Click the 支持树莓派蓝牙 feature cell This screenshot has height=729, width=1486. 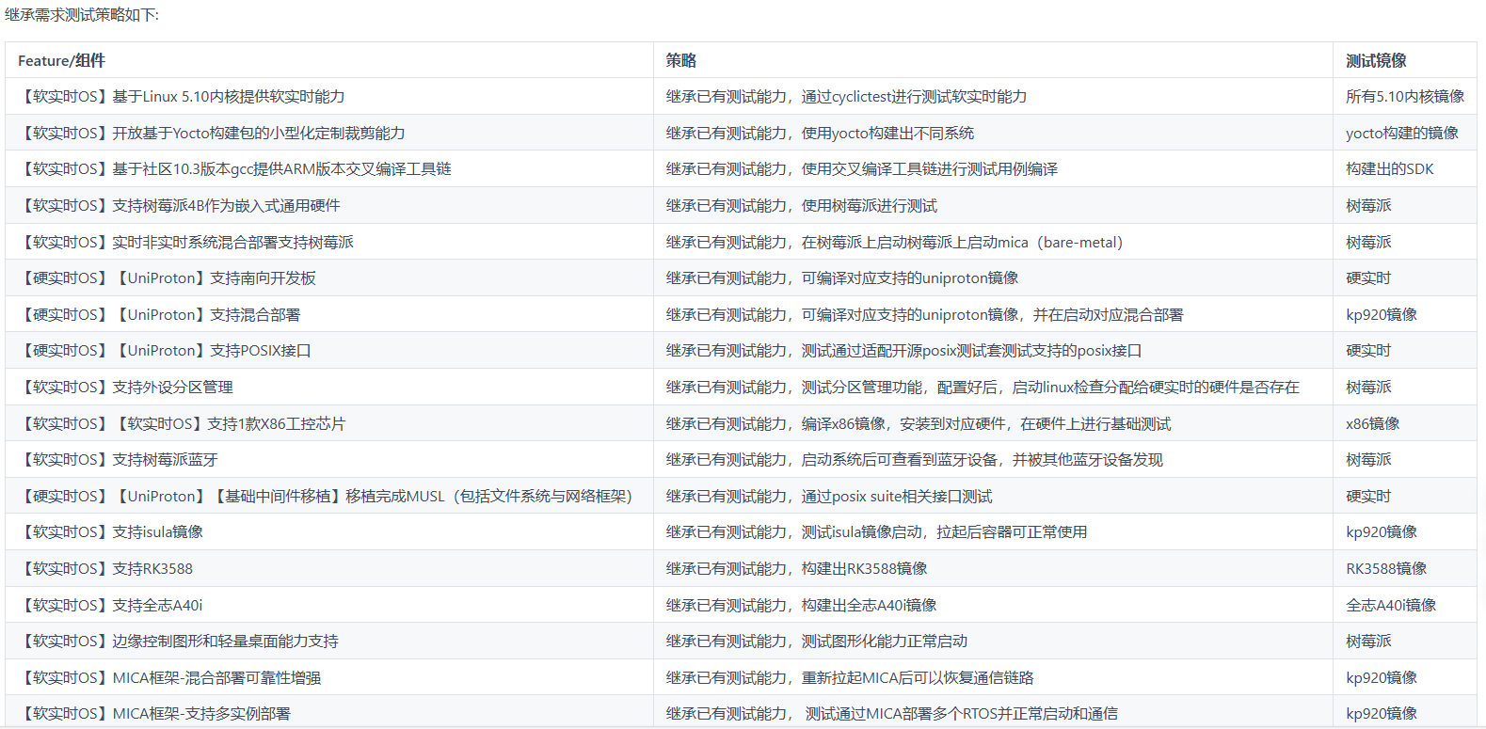tap(119, 460)
